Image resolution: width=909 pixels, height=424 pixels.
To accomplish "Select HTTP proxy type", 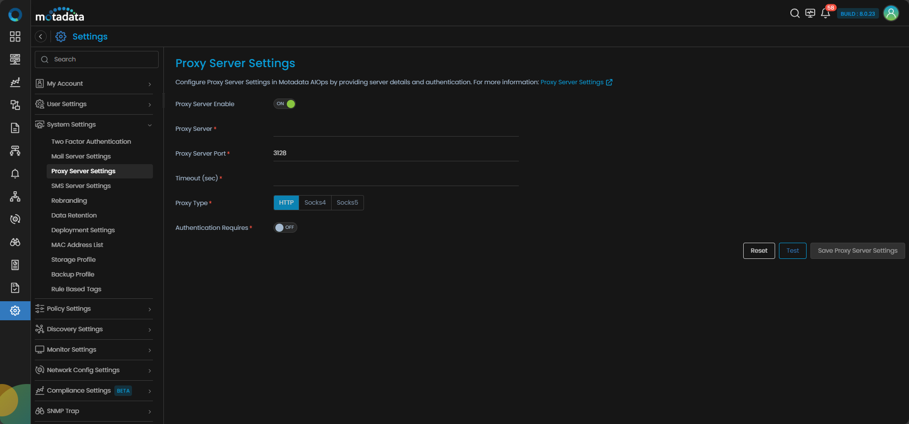I will coord(286,203).
